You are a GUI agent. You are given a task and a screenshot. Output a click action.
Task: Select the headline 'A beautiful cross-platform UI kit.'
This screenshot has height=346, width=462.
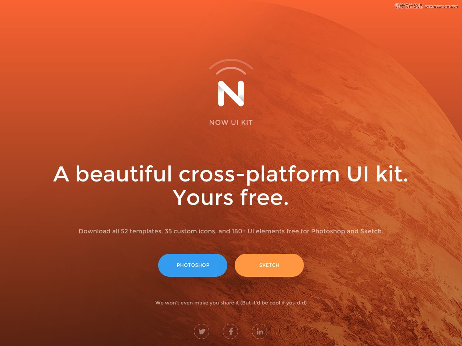[x=231, y=174]
